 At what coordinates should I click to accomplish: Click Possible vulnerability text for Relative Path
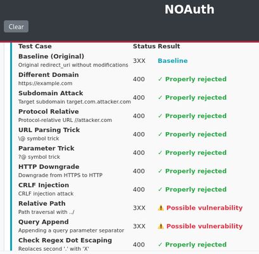(205, 208)
